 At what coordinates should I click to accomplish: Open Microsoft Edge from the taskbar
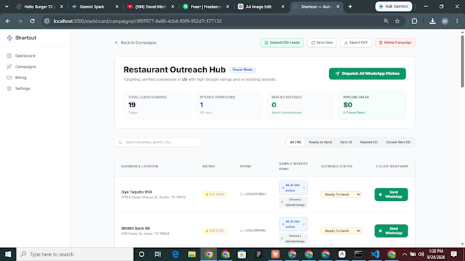pos(175,254)
